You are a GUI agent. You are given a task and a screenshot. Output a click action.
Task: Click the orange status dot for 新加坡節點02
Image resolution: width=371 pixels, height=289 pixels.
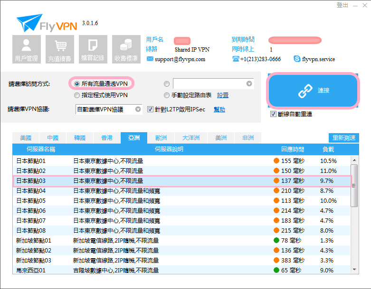pos(276,250)
